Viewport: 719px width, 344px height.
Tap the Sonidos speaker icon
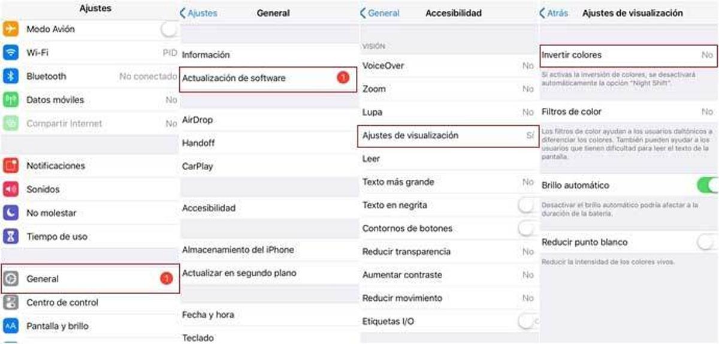pos(11,189)
